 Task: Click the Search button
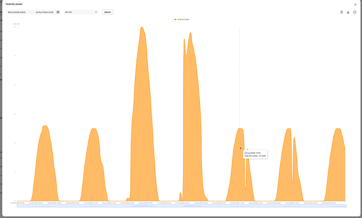click(108, 12)
